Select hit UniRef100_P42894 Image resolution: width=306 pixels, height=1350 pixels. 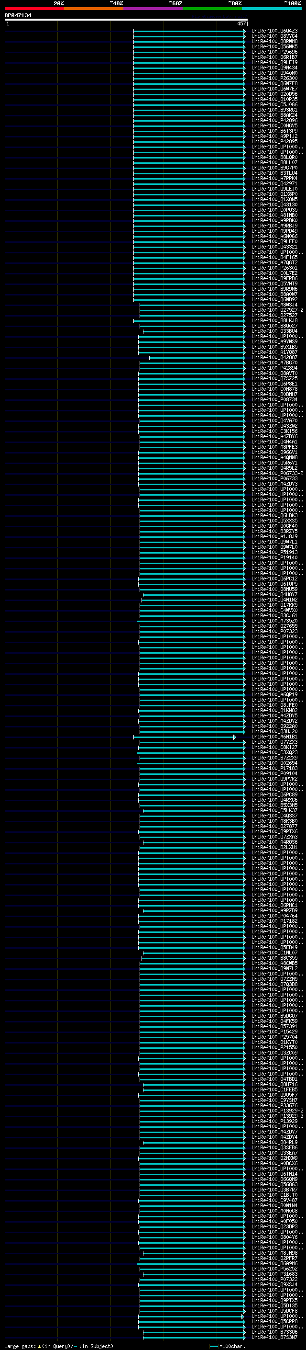coord(274,368)
